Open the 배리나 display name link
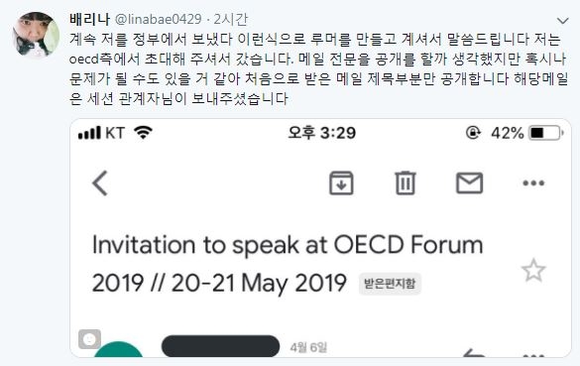Viewport: 580px width, 366px height. [89, 19]
